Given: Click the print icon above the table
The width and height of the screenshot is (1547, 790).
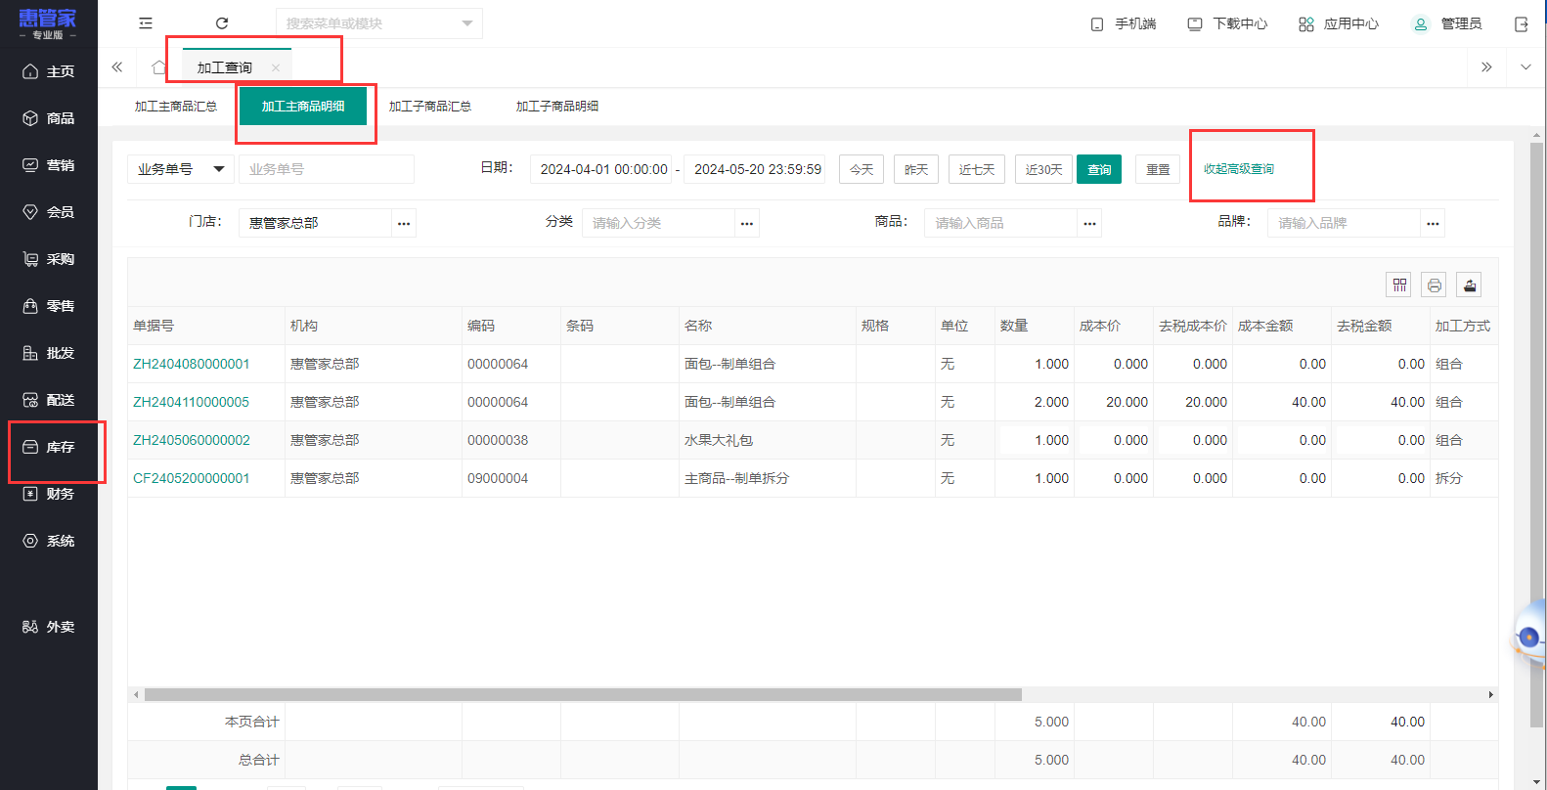Looking at the screenshot, I should 1434,285.
